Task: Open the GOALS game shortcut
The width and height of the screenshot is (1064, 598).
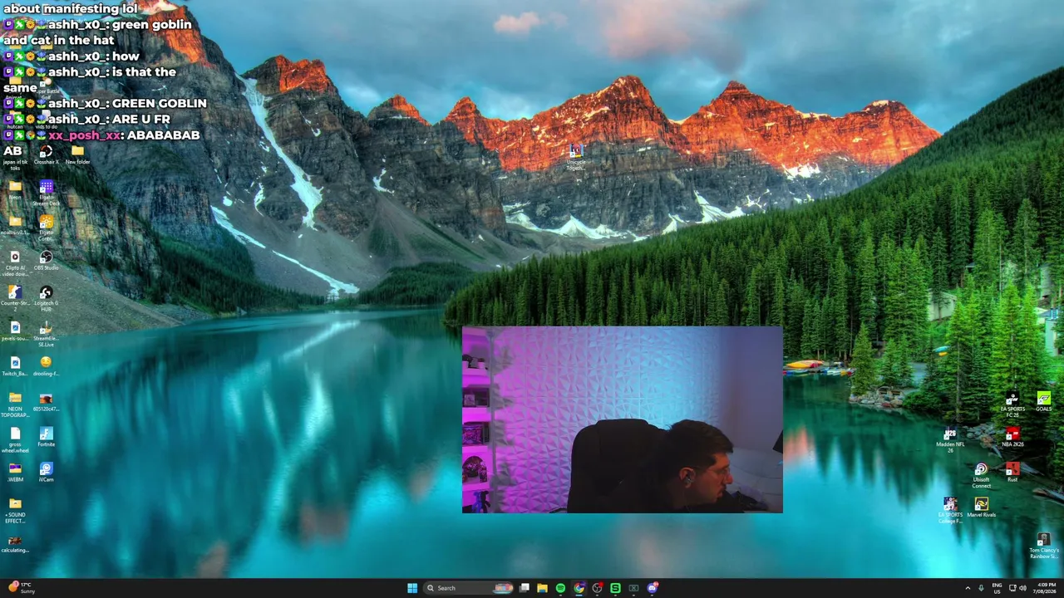Action: coord(1043,402)
